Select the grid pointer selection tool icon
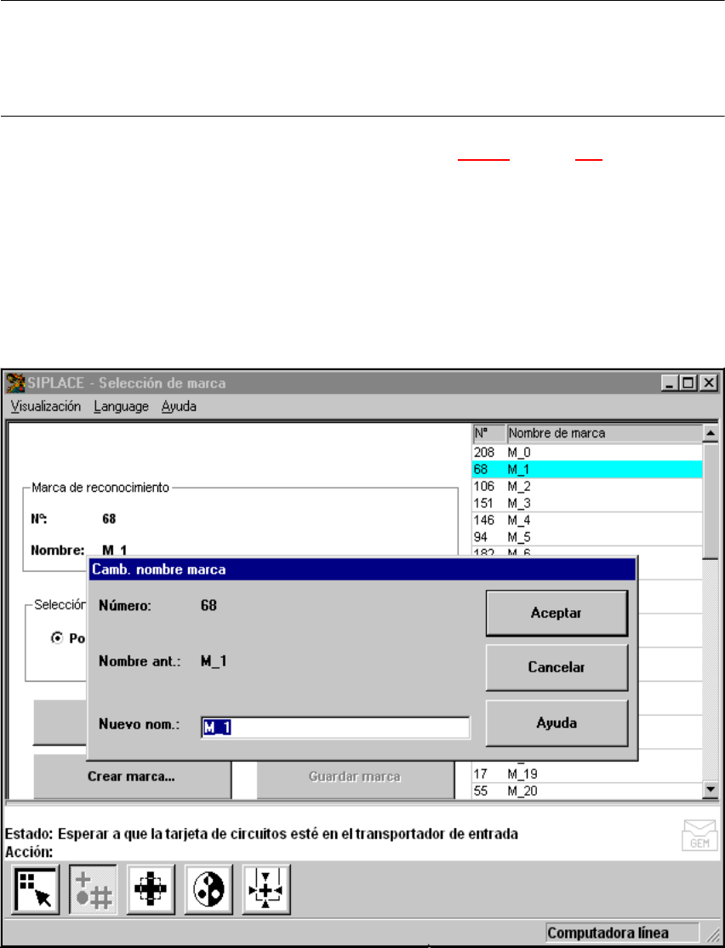This screenshot has height=948, width=725. (36, 888)
